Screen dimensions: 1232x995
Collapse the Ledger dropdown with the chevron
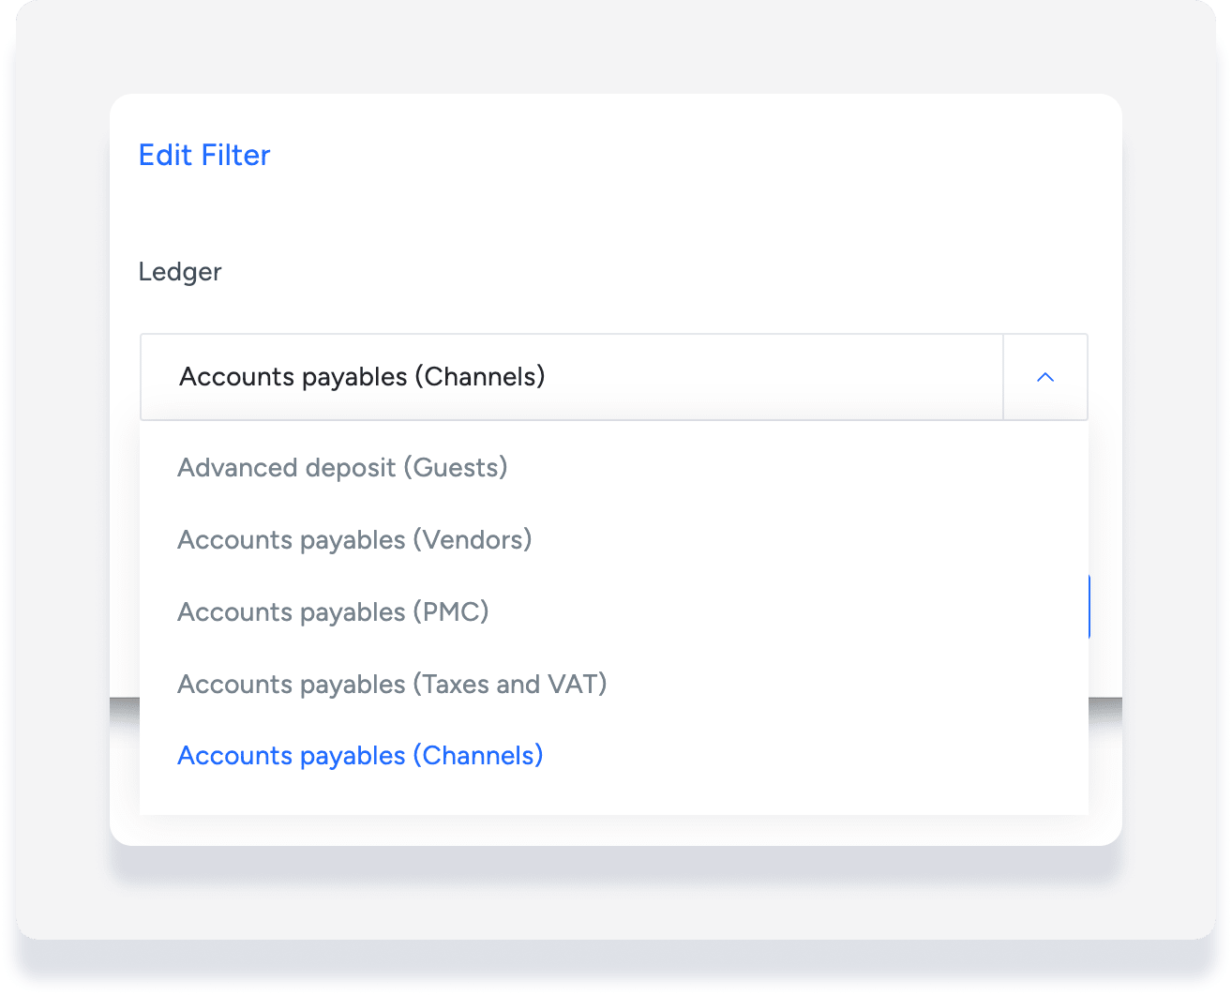1044,377
